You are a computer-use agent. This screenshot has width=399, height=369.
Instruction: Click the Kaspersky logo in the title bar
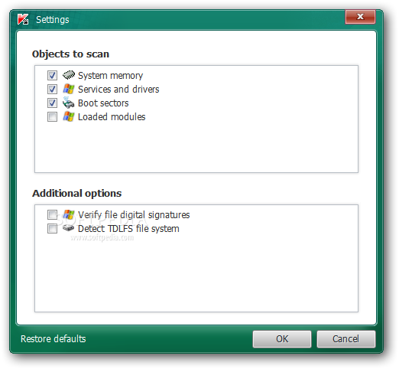click(x=23, y=19)
